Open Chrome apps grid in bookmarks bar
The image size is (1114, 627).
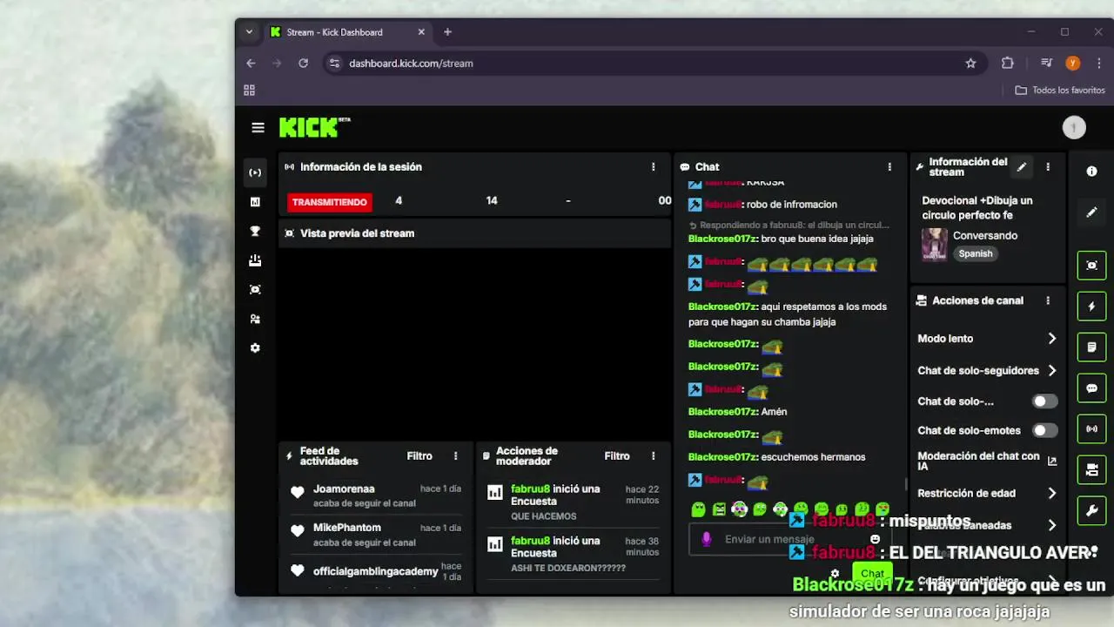[249, 91]
